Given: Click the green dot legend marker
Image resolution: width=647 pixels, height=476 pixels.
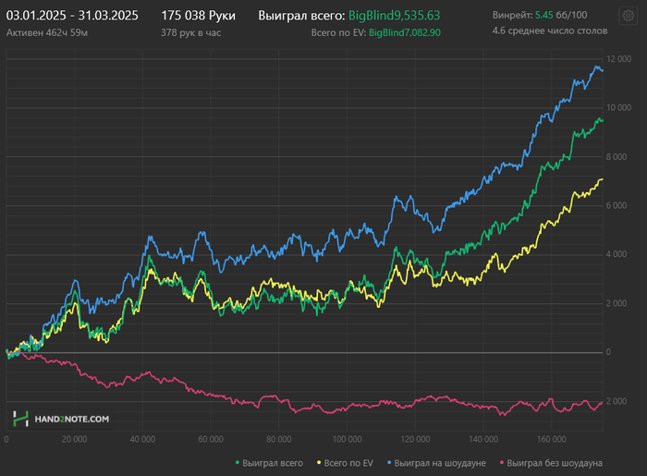Looking at the screenshot, I should coord(238,462).
